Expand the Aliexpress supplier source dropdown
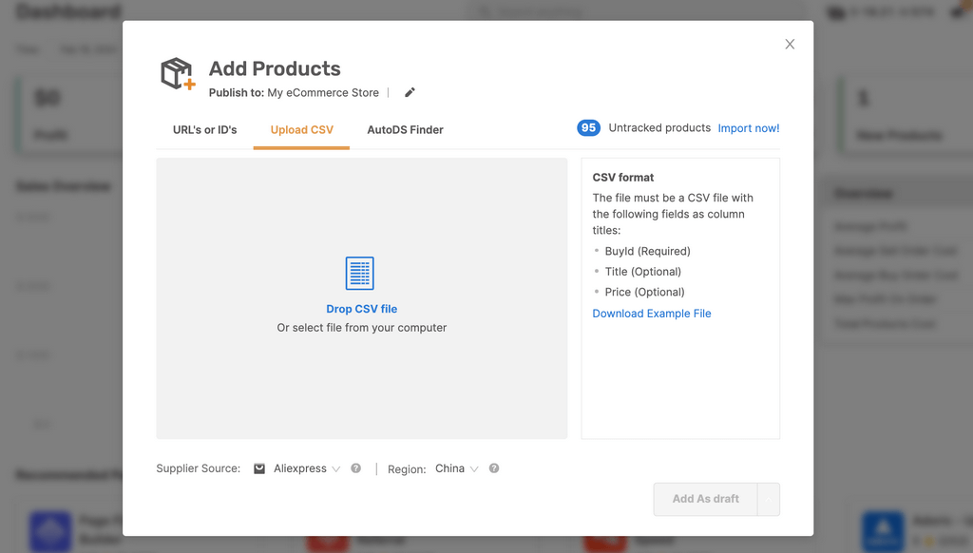973x553 pixels. [307, 468]
